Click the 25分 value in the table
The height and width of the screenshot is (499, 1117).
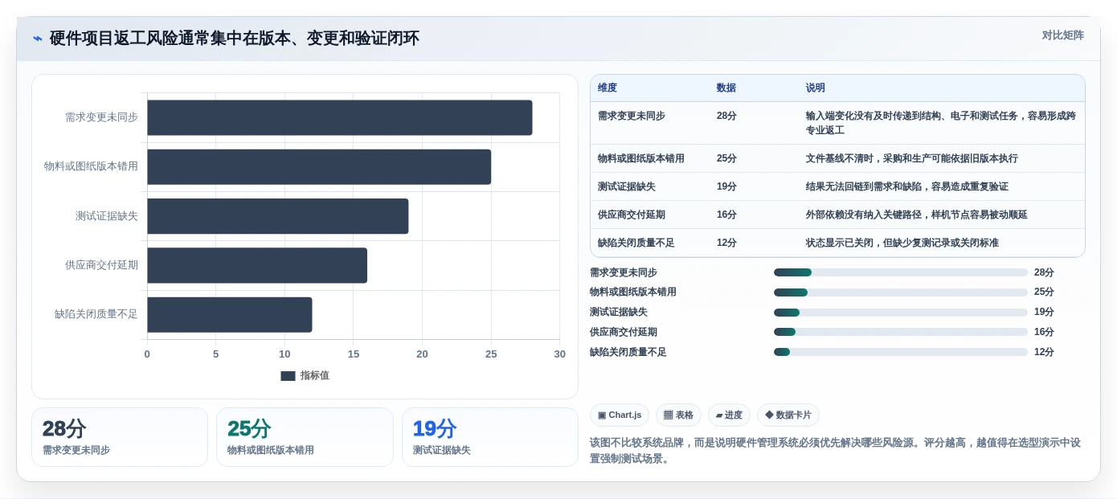click(726, 158)
